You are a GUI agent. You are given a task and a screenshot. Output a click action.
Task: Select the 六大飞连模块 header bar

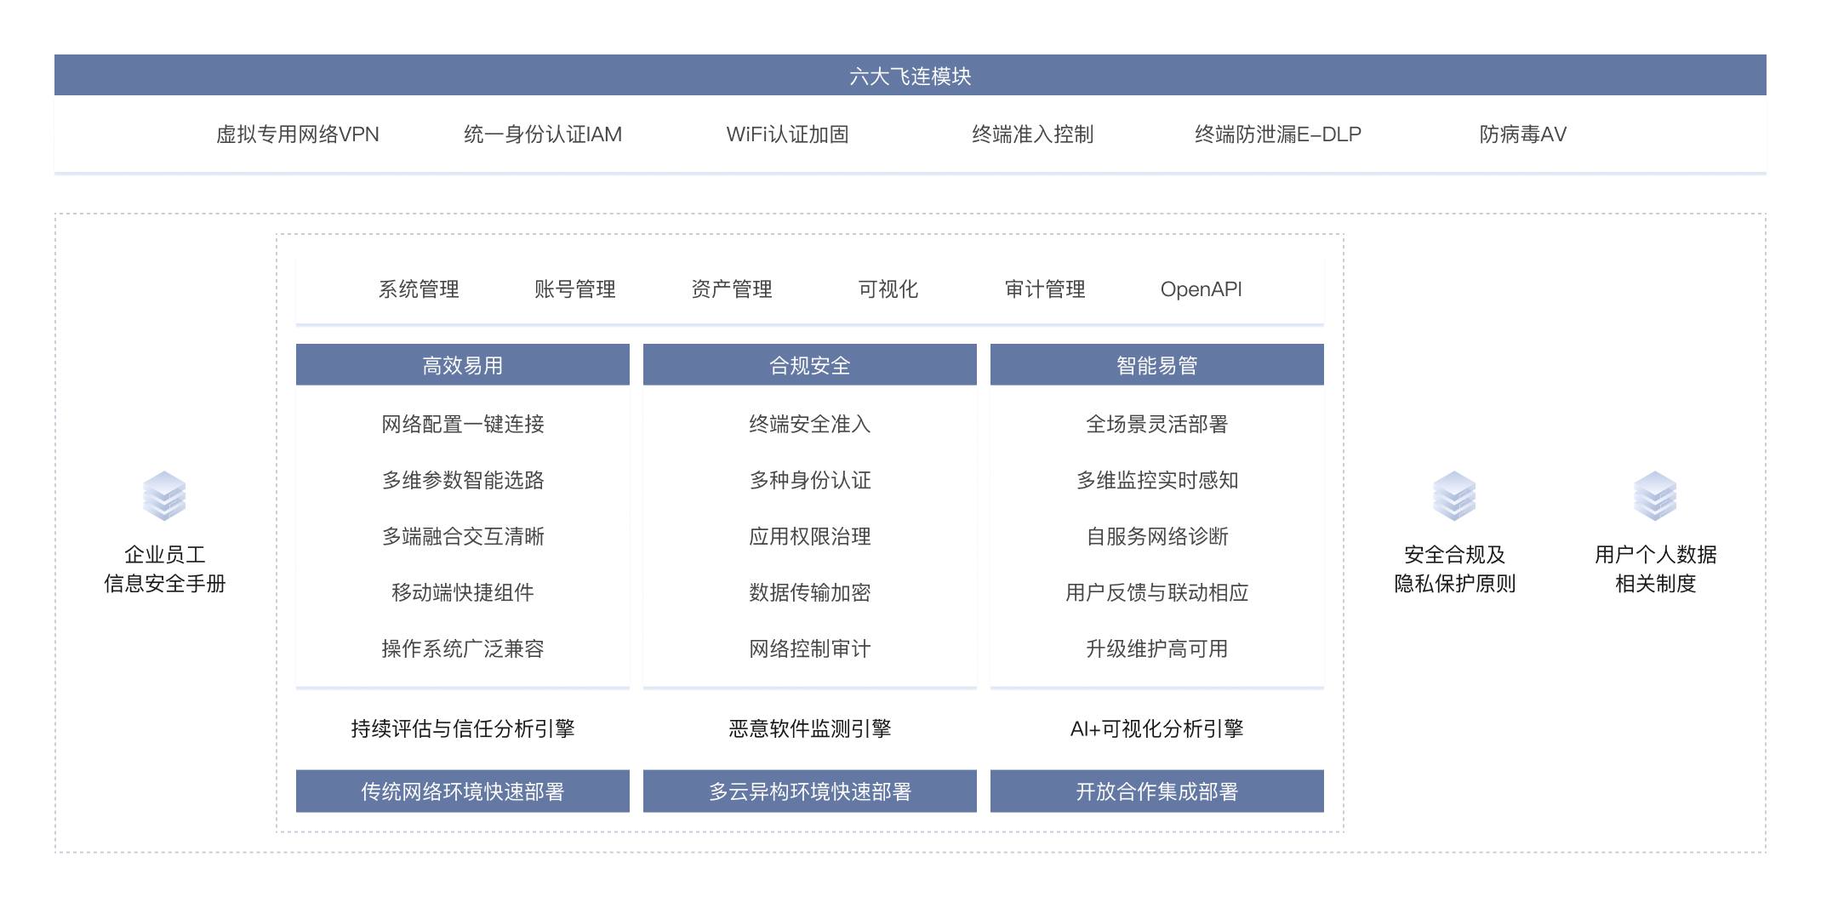pyautogui.click(x=910, y=76)
